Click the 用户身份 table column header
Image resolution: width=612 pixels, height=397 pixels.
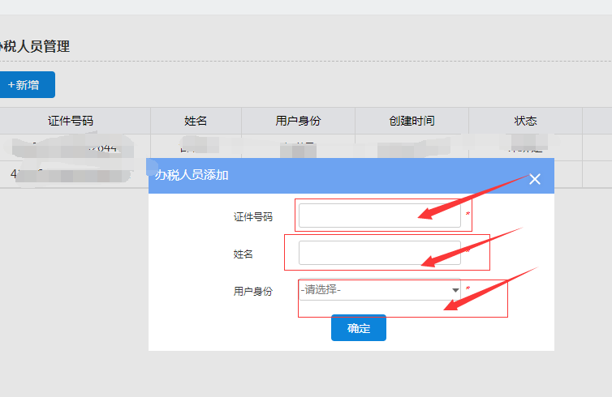tap(298, 121)
